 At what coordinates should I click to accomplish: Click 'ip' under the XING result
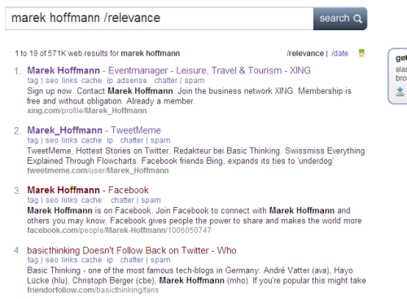click(x=110, y=81)
